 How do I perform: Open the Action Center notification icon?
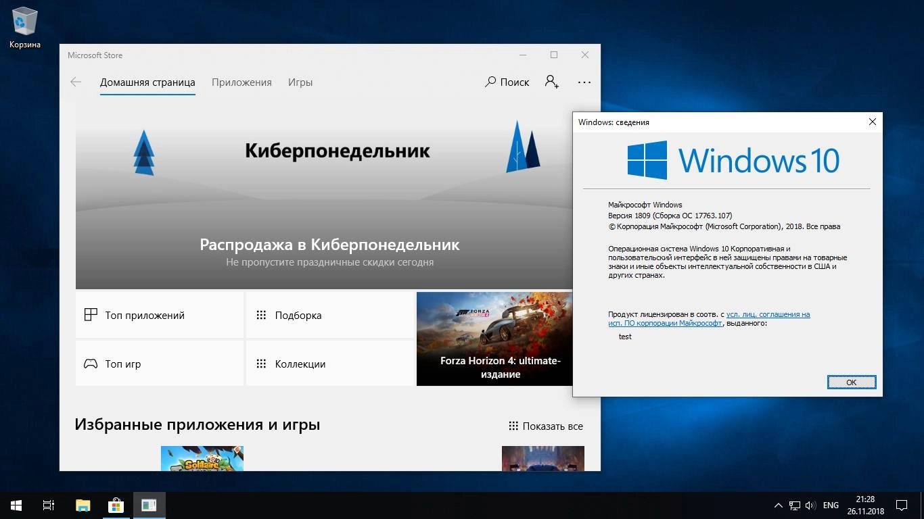pyautogui.click(x=902, y=505)
